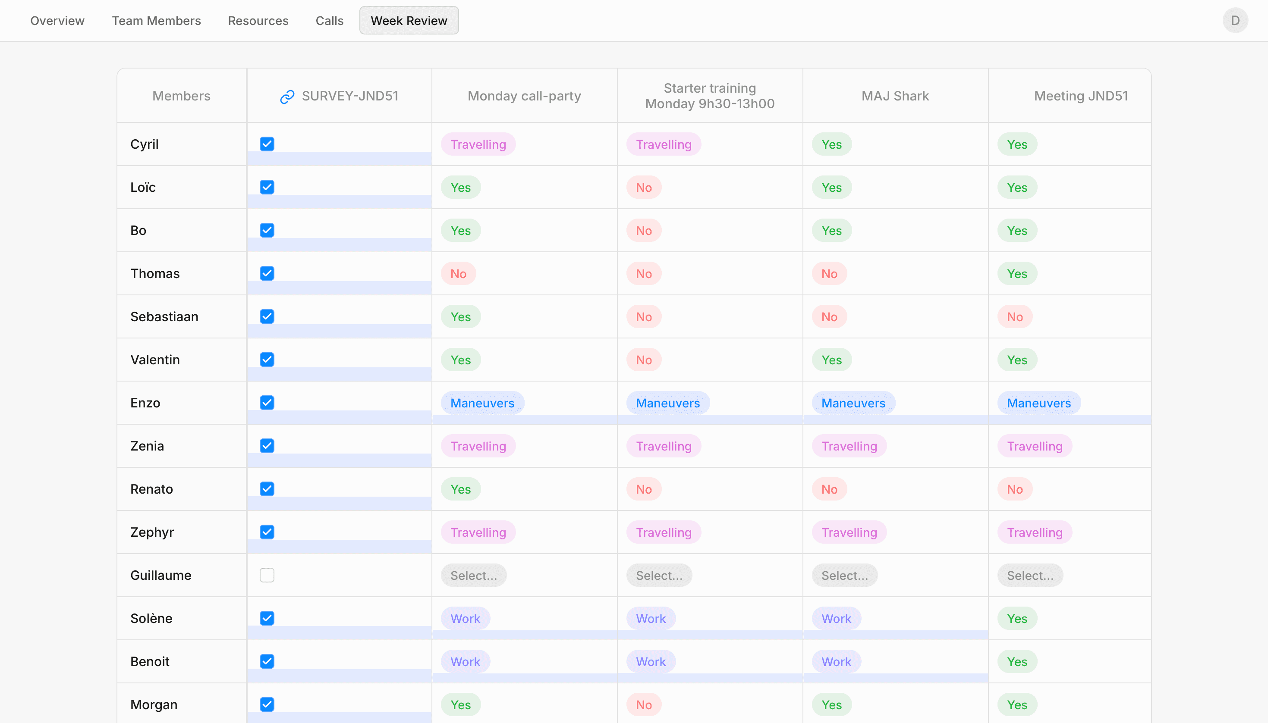Viewport: 1268px width, 723px height.
Task: Open the Resources tab
Action: click(x=258, y=20)
